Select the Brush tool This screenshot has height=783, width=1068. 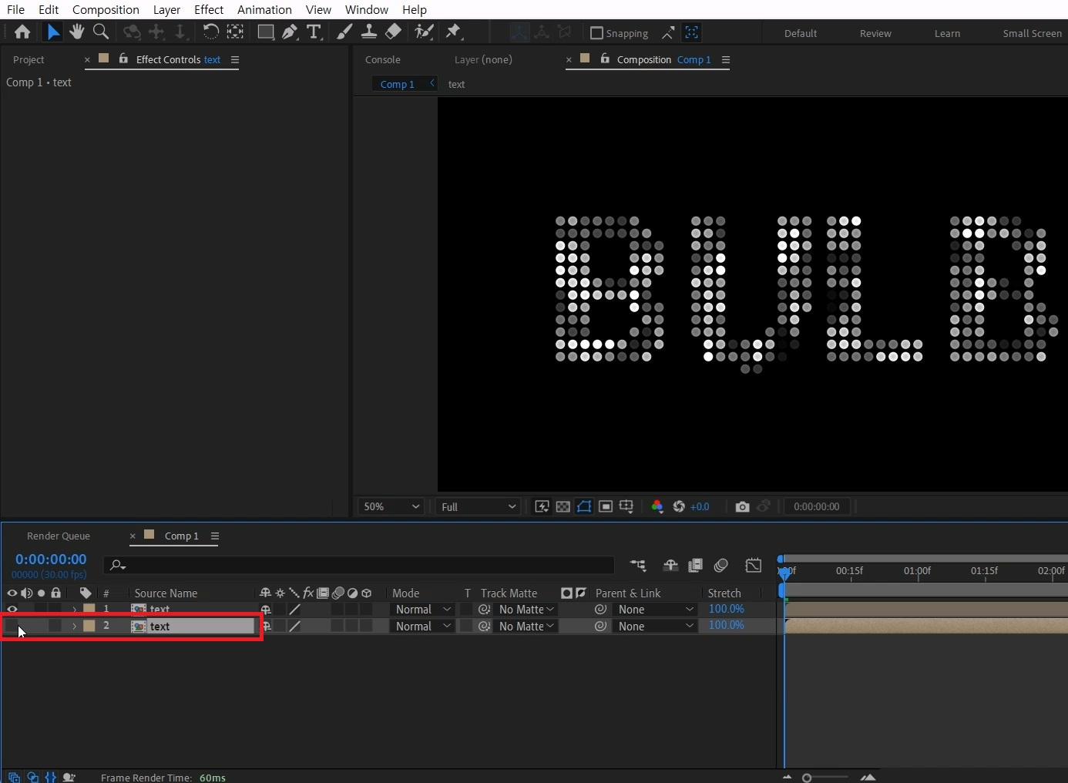pyautogui.click(x=344, y=32)
